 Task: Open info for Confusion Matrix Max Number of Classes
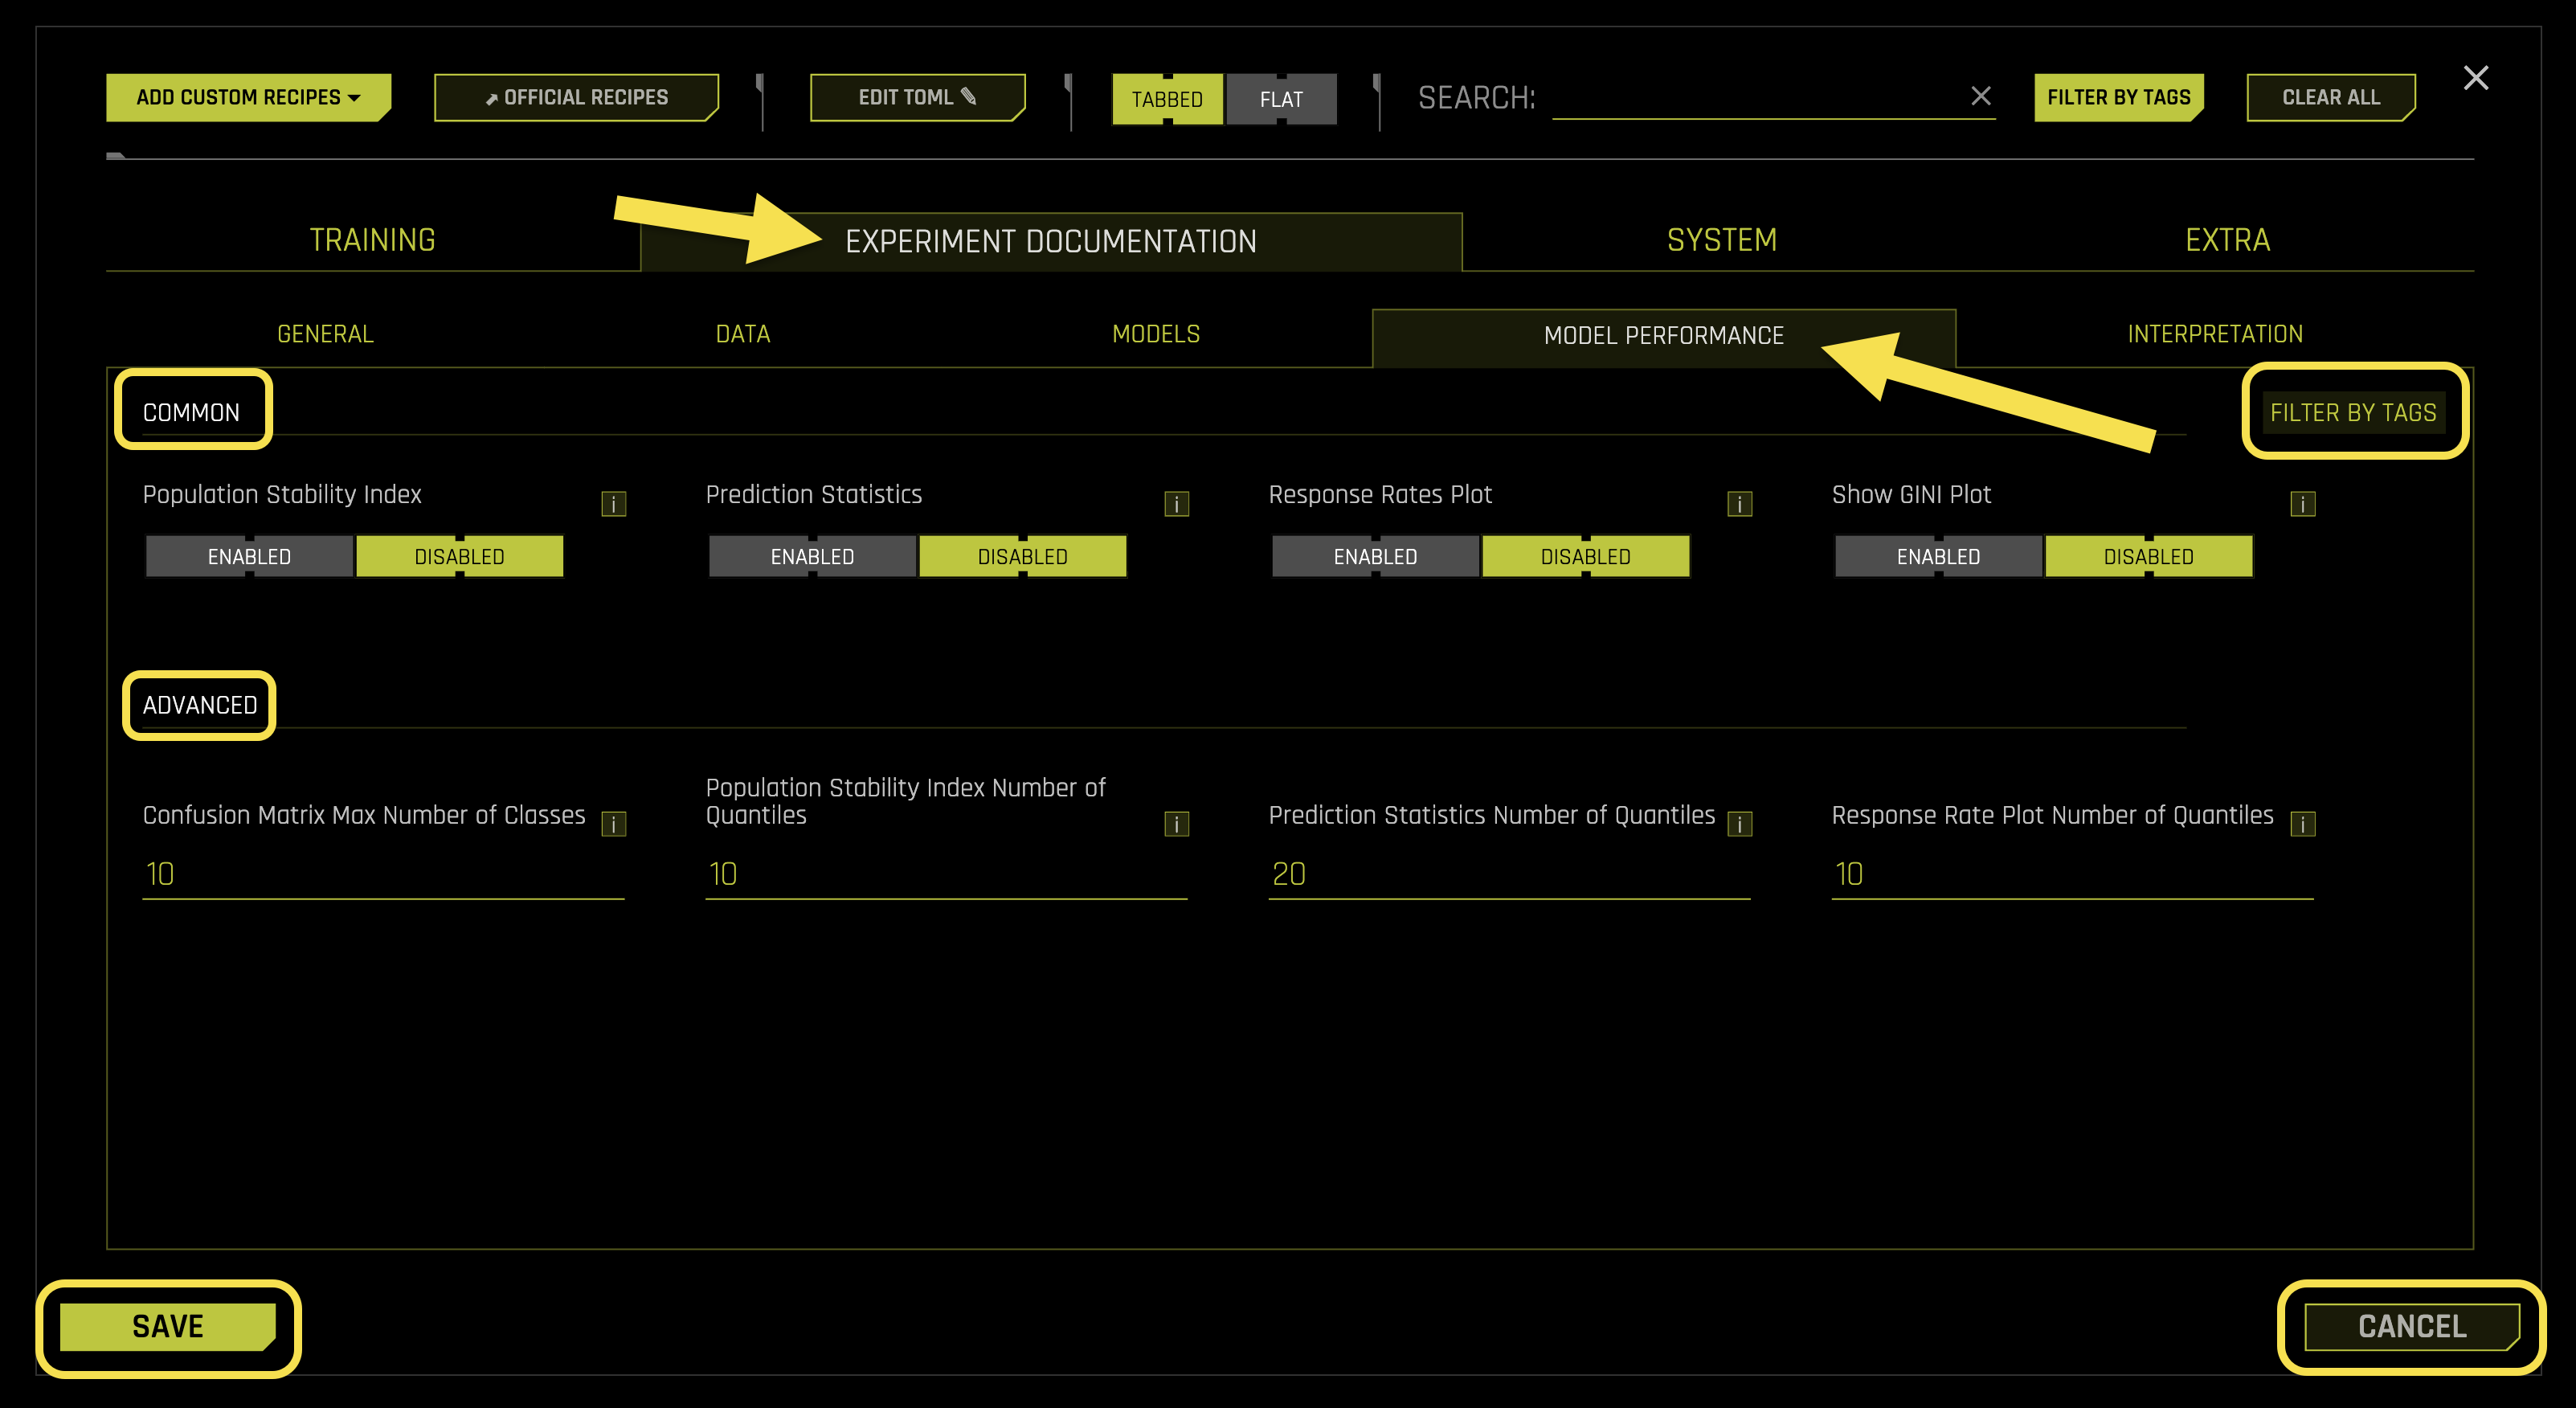pyautogui.click(x=614, y=823)
